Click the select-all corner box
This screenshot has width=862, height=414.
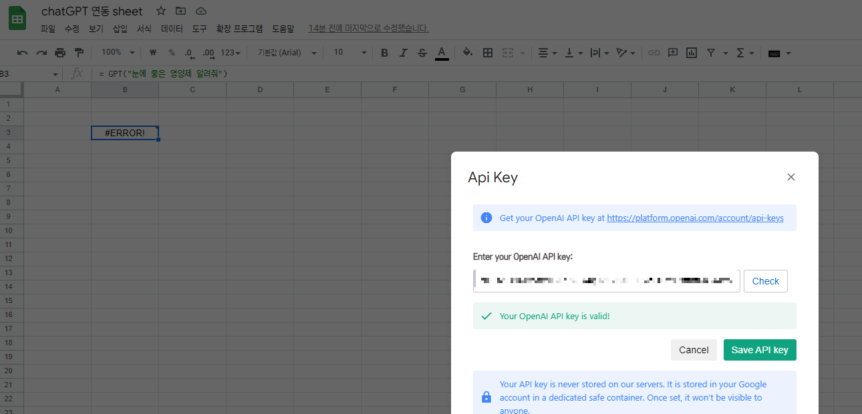coord(11,89)
